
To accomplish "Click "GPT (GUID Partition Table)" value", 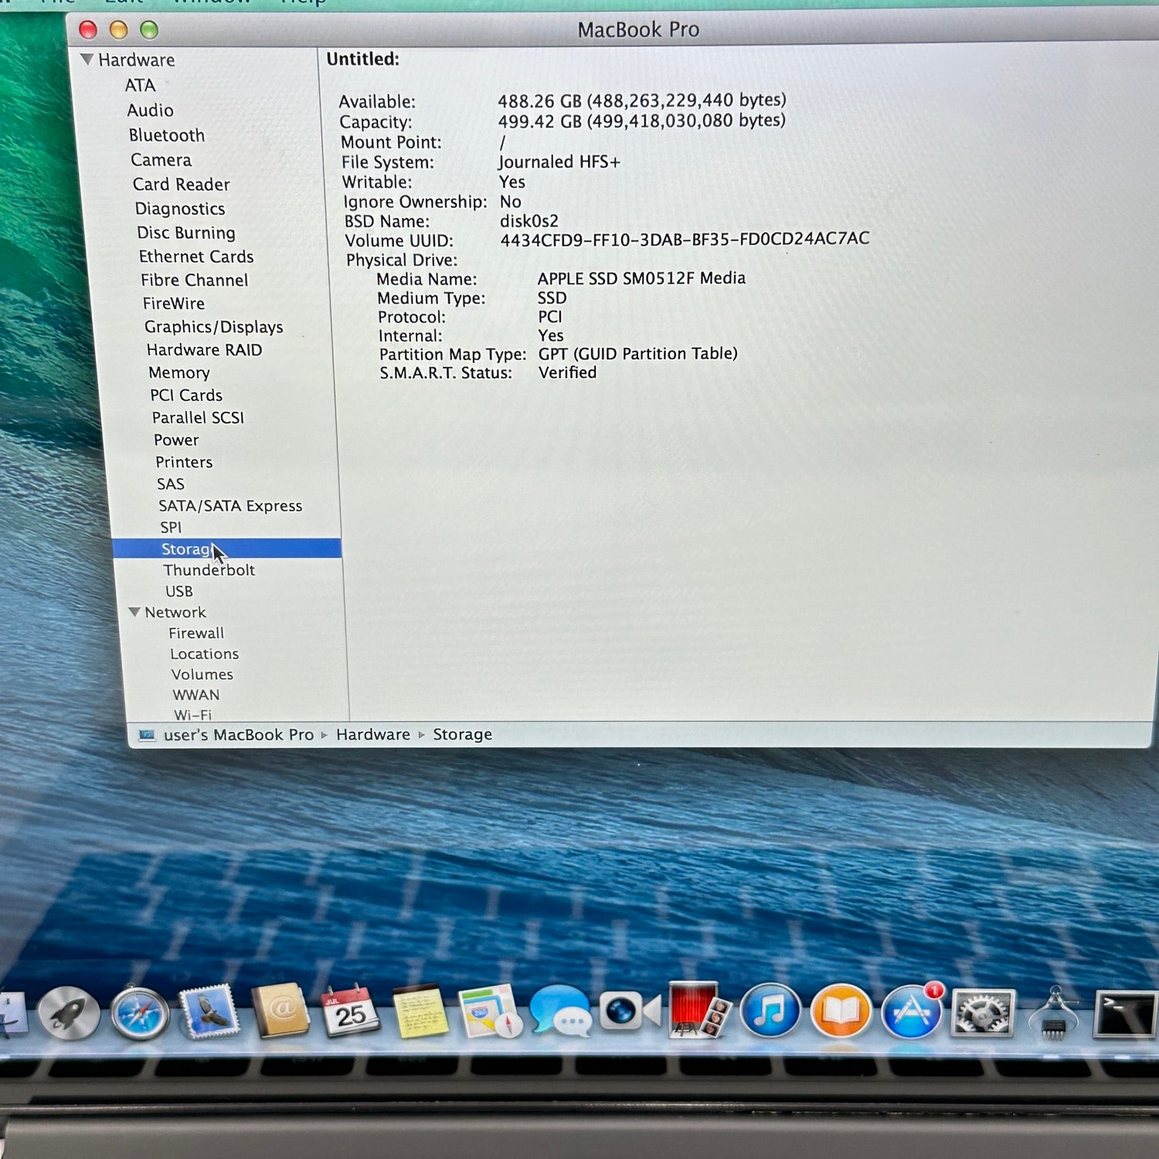I will pyautogui.click(x=637, y=354).
